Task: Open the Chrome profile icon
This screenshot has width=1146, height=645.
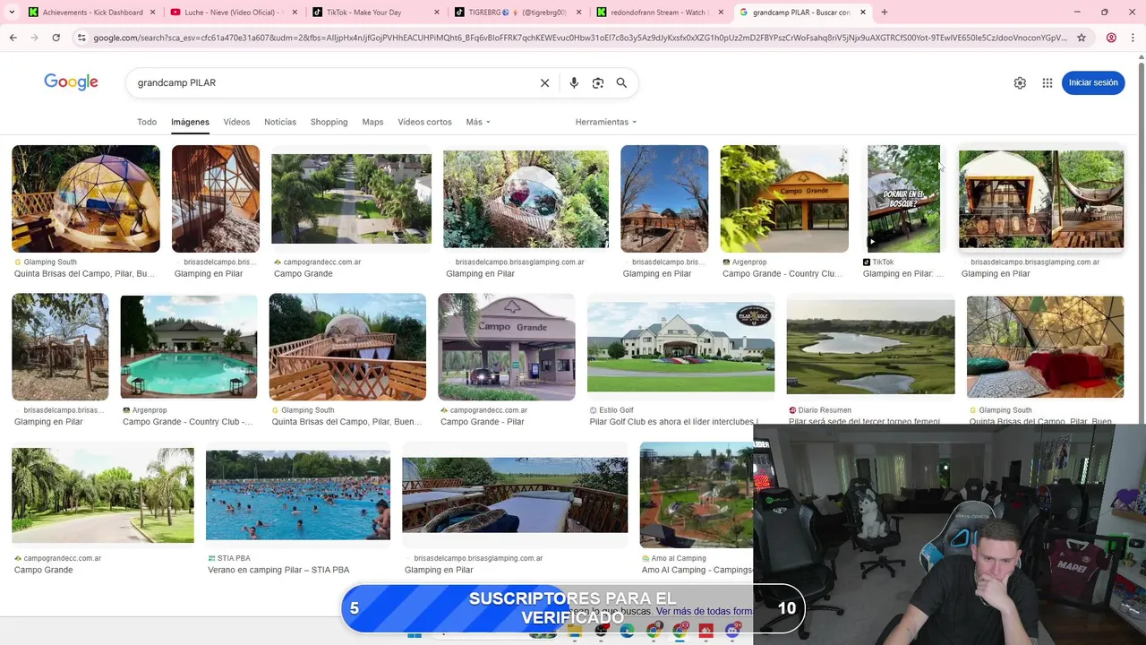Action: pyautogui.click(x=1111, y=38)
